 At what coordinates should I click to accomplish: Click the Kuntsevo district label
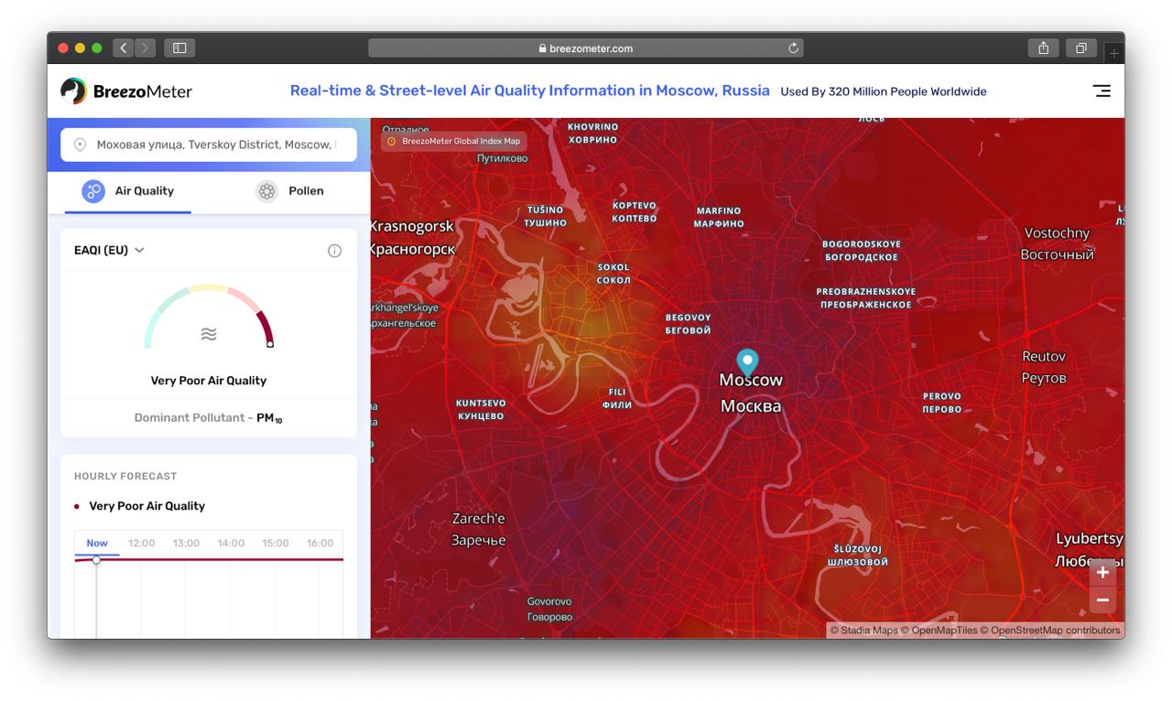pos(481,409)
